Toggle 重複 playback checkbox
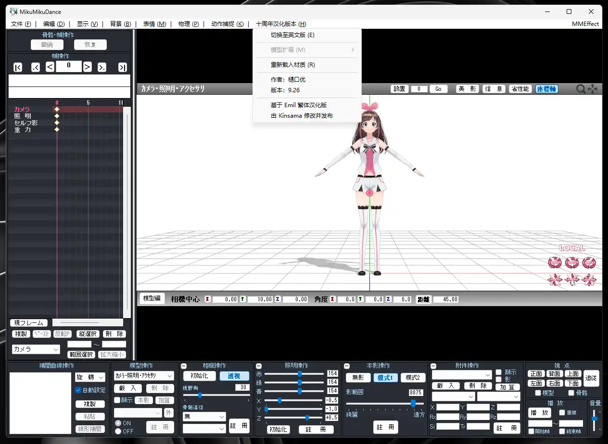Screen dimensions: 608x444 coord(562,412)
